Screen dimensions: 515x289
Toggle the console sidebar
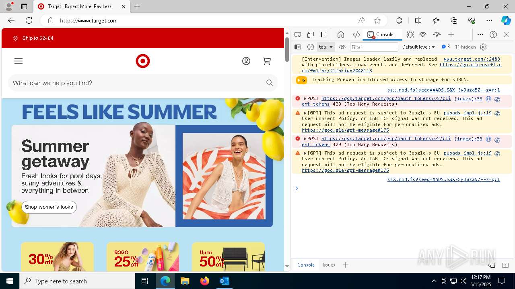coord(298,47)
